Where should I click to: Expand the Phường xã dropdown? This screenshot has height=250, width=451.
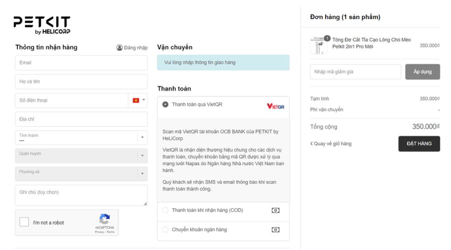click(81, 174)
